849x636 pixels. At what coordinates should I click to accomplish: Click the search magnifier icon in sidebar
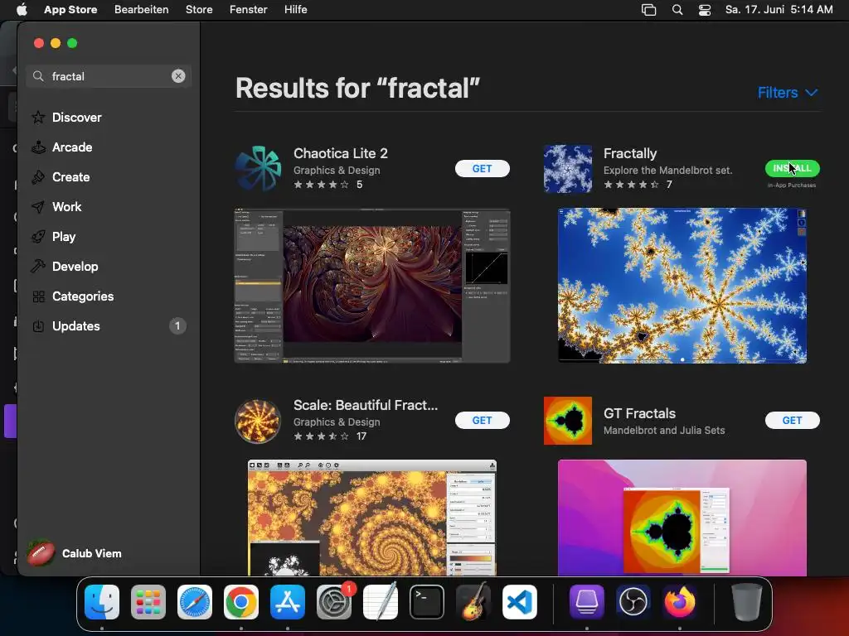point(38,76)
